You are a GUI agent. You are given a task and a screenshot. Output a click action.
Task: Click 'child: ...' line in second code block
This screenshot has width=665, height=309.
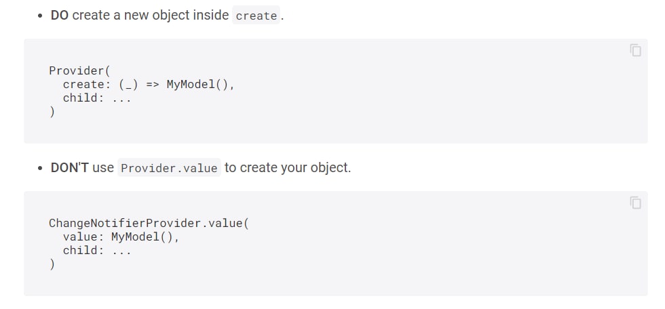(x=97, y=250)
